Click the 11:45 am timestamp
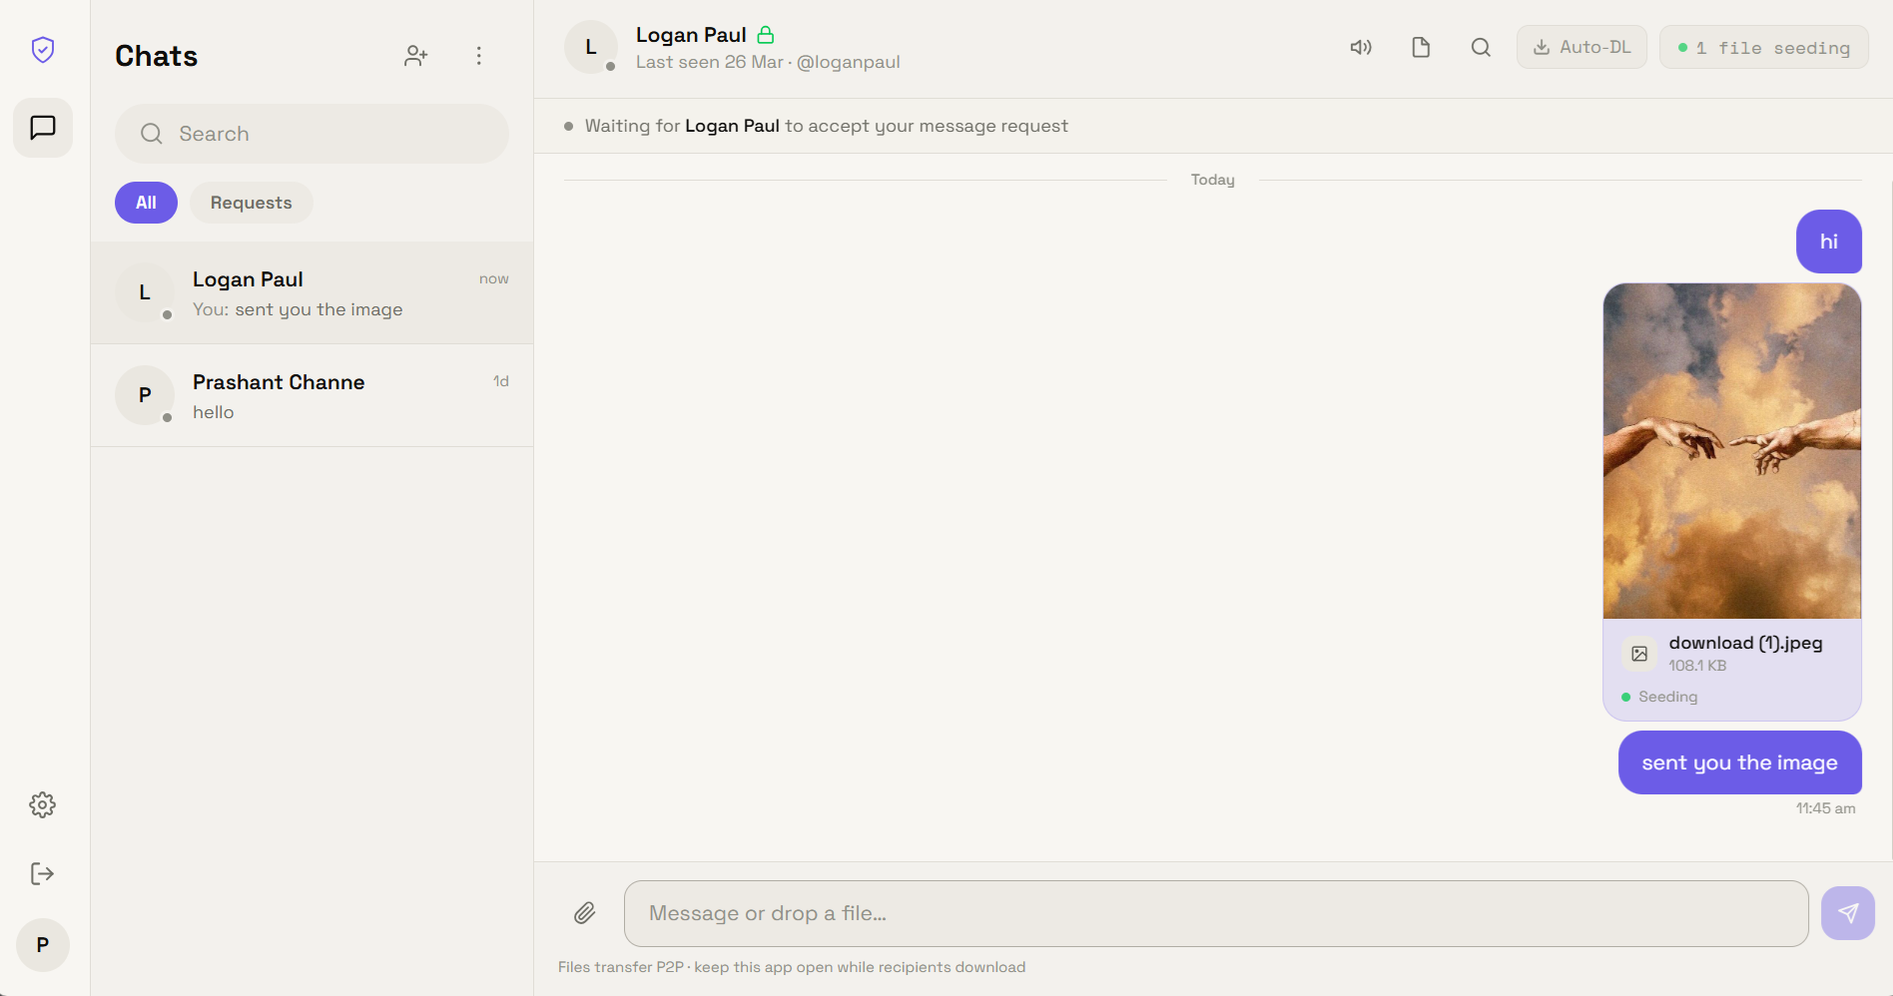1893x996 pixels. (x=1826, y=808)
